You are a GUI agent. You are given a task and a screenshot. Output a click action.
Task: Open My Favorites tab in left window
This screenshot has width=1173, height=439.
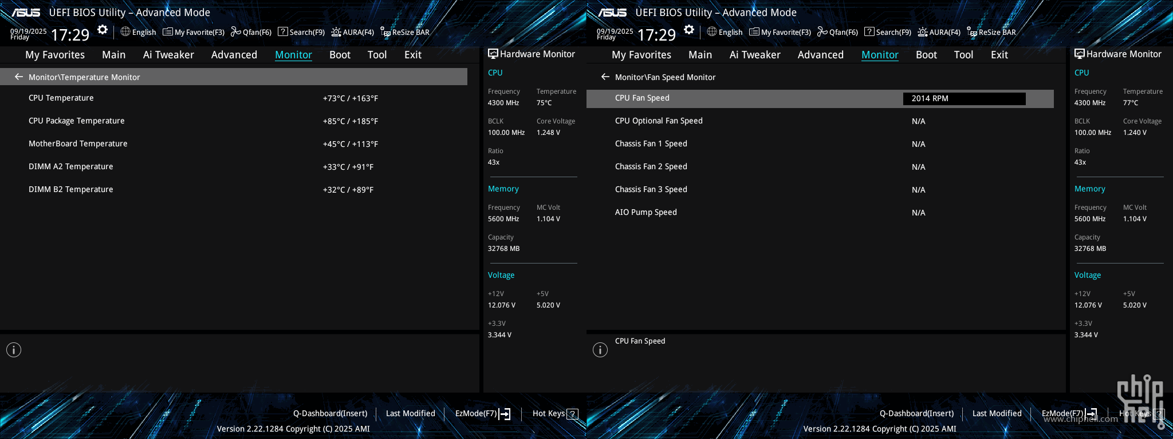click(x=55, y=55)
